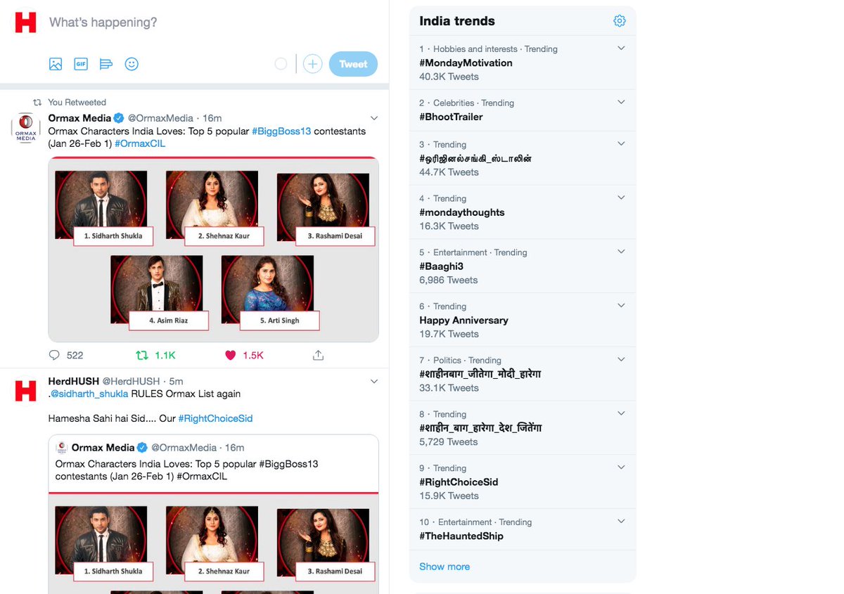This screenshot has height=594, width=844.
Task: Open the #MondayMotivation trend
Action: (466, 63)
